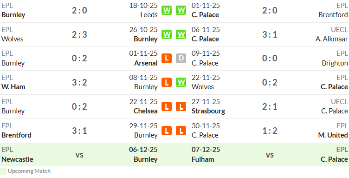Select the C. Palace 3:1 A. Alkmaar score
Image resolution: width=349 pixels, height=178 pixels.
point(270,34)
